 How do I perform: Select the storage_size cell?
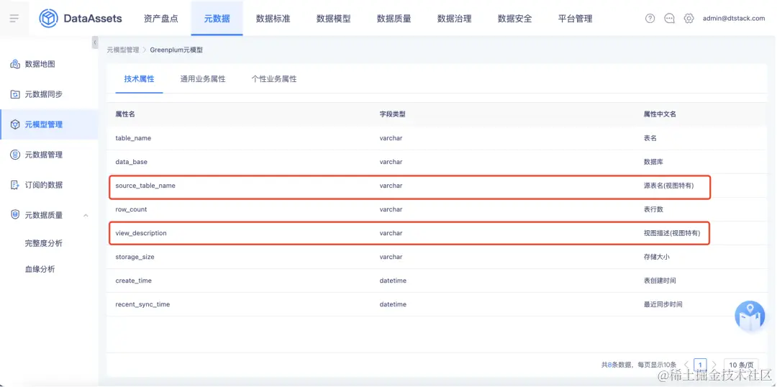135,257
